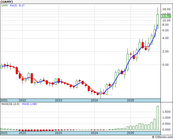
Task: Click 2022 on the price chart timeline
Action: coord(22,100)
